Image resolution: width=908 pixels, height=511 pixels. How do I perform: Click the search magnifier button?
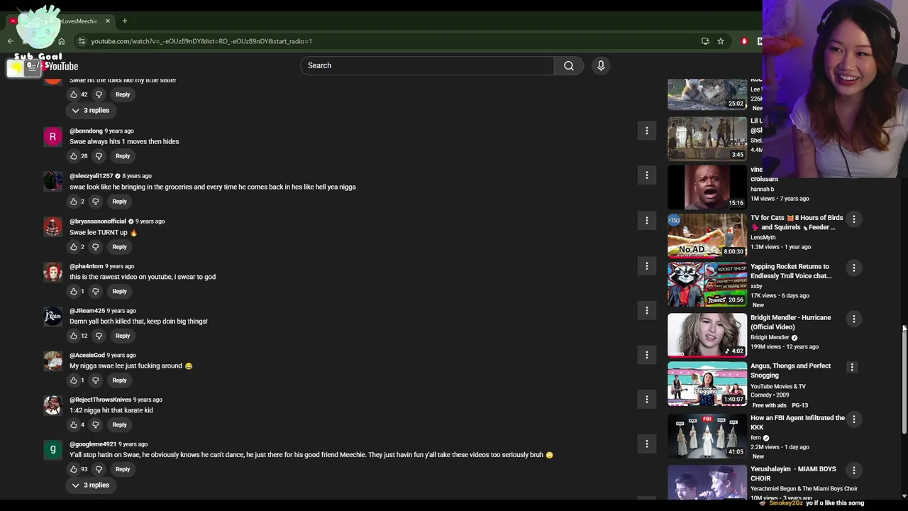[568, 65]
